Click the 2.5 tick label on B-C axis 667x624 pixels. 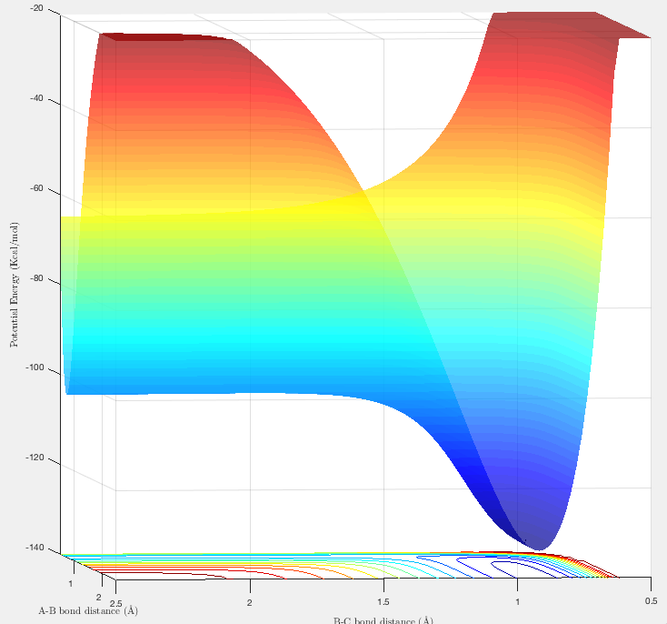point(115,603)
